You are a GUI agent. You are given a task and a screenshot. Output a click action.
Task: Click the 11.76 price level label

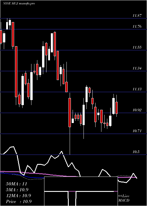137,26
